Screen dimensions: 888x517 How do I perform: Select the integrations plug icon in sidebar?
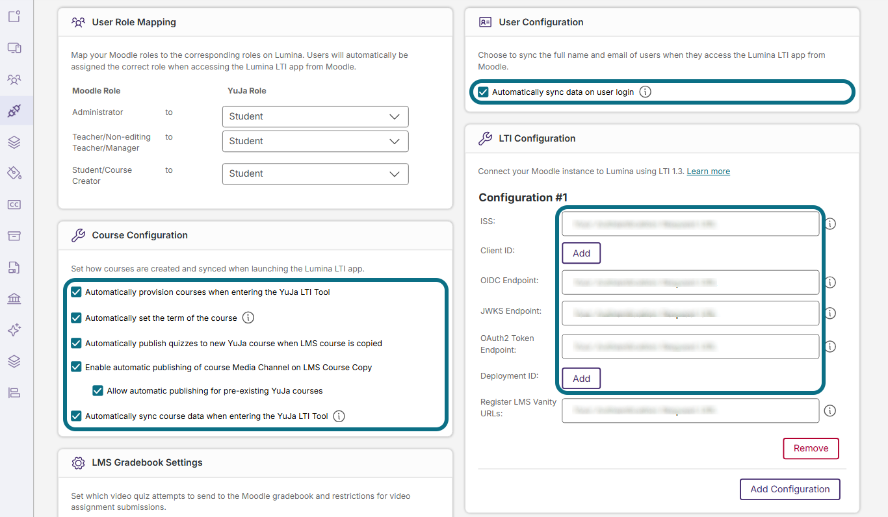[14, 110]
